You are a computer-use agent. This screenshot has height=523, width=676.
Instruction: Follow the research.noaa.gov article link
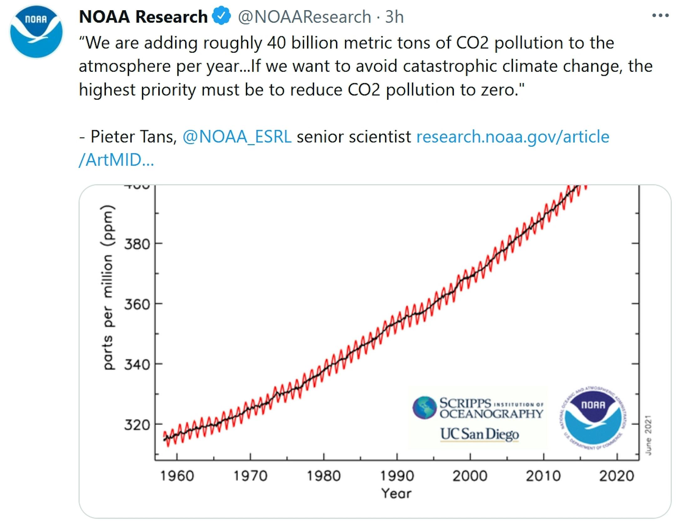[513, 137]
